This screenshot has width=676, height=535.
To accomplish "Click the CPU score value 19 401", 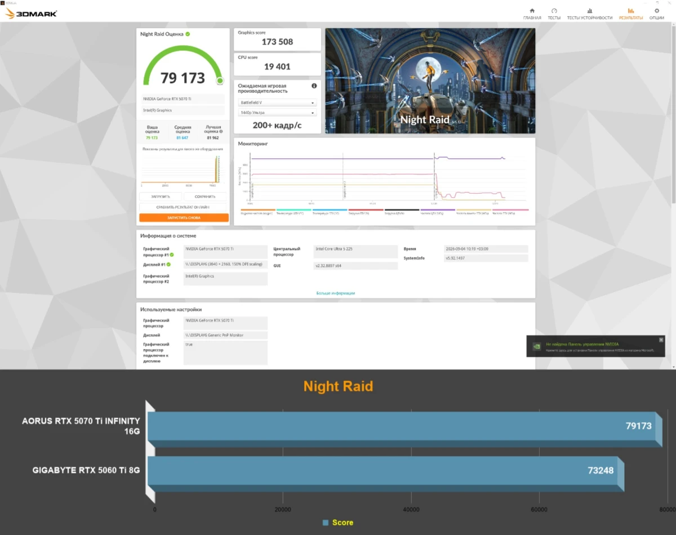I will pyautogui.click(x=277, y=66).
